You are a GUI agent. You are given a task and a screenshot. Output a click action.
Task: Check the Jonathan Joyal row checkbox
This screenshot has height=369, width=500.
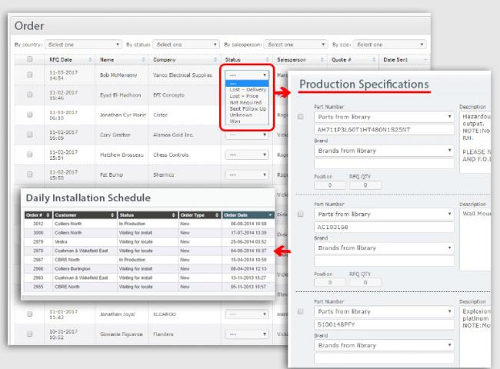pyautogui.click(x=30, y=314)
